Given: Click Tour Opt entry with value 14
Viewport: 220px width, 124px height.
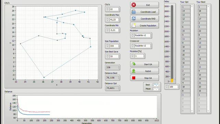Looking at the screenshot, I should coord(186,11).
